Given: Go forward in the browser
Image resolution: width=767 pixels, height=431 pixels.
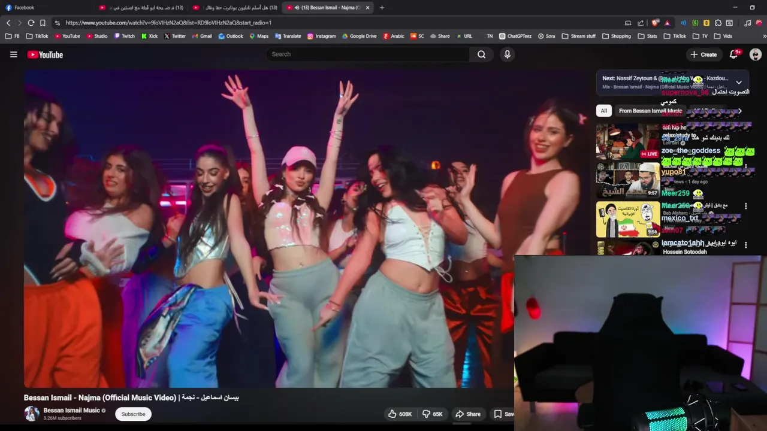Looking at the screenshot, I should 19,23.
